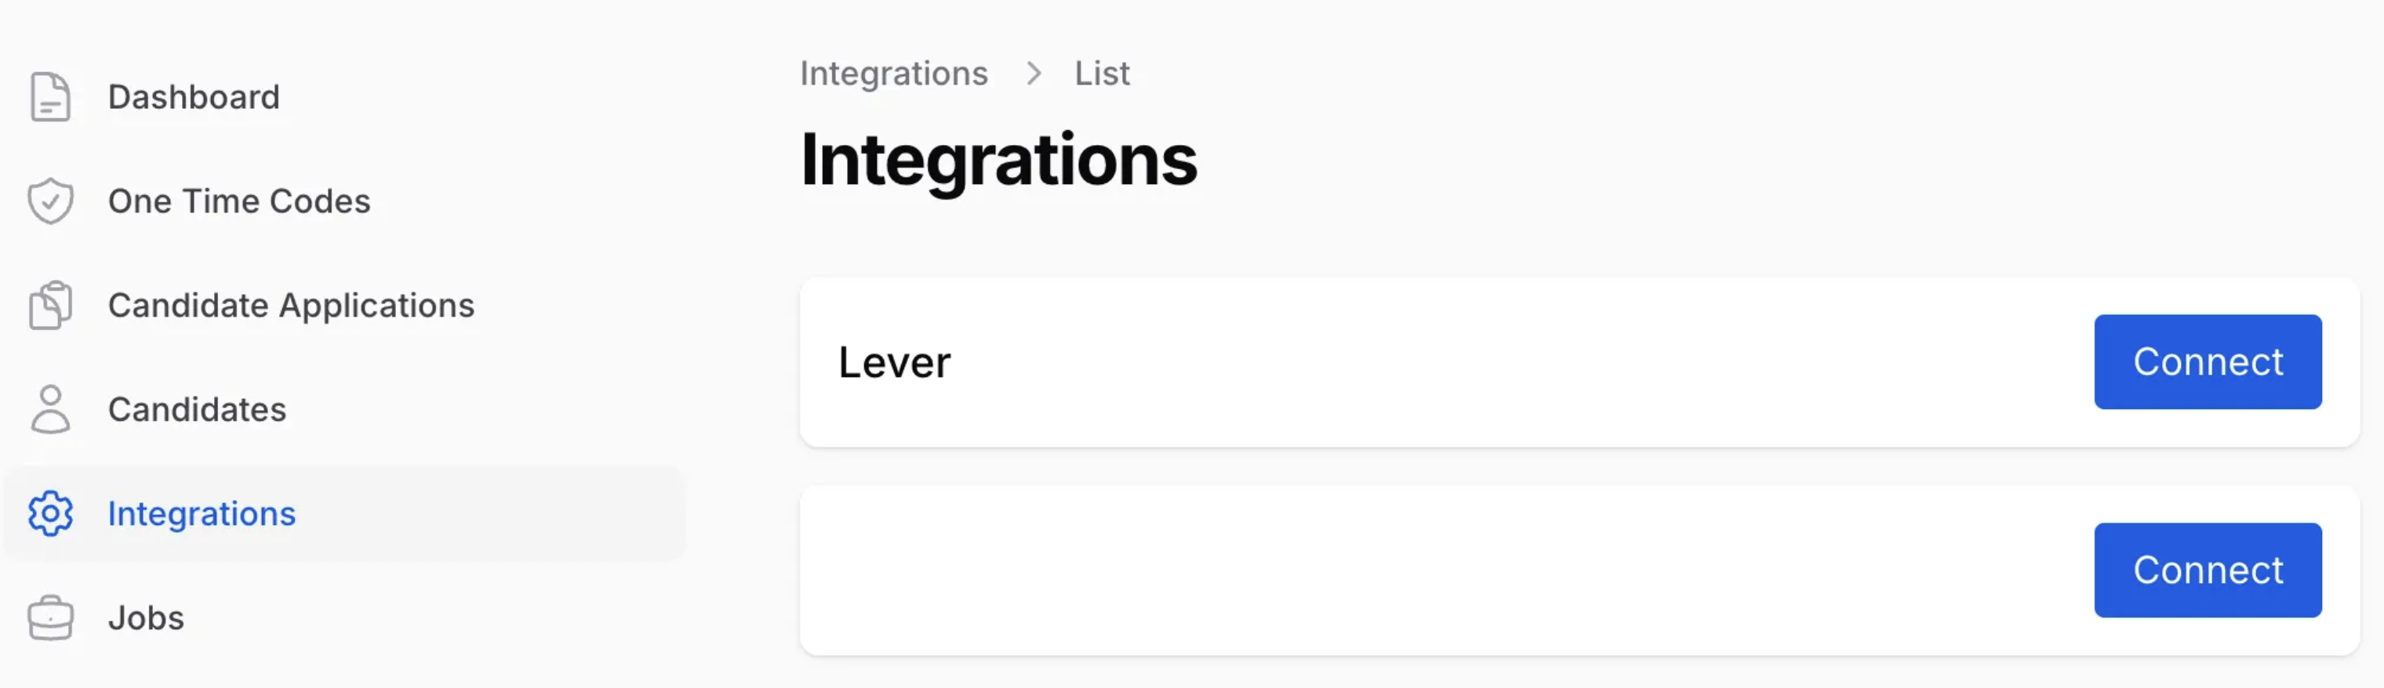Connect the Lever integration

2208,361
